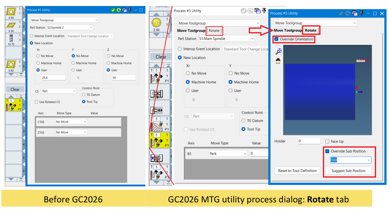Select Interop Event Location in Process #1 dialog
Image resolution: width=390 pixels, height=212 pixels.
(x=31, y=36)
